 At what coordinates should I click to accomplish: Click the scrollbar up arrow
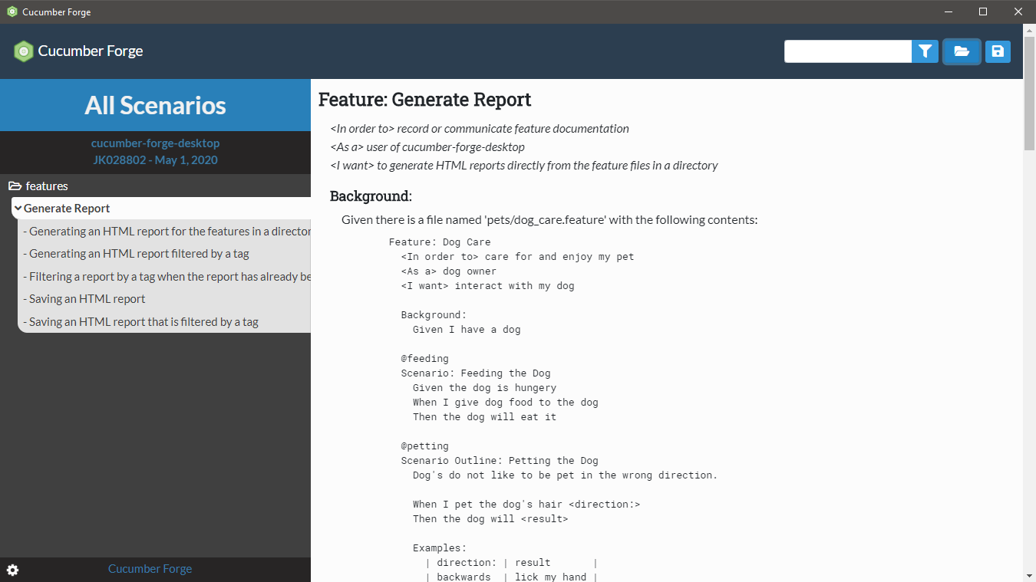(1030, 30)
